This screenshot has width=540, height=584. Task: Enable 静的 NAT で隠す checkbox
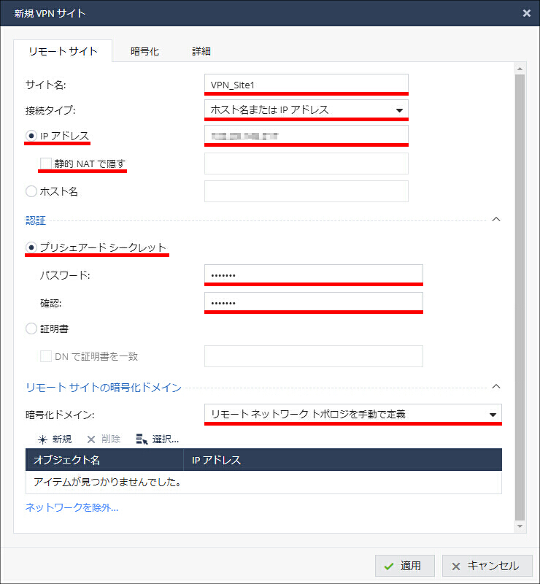pos(46,164)
